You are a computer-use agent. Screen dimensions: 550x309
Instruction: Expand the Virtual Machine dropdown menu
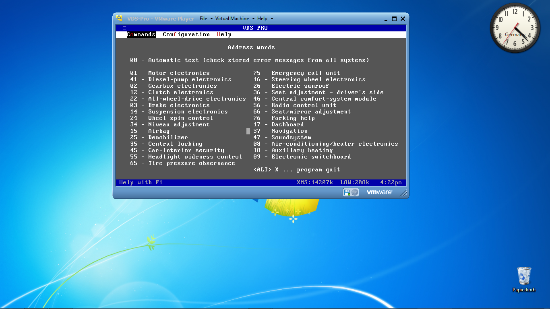[235, 19]
